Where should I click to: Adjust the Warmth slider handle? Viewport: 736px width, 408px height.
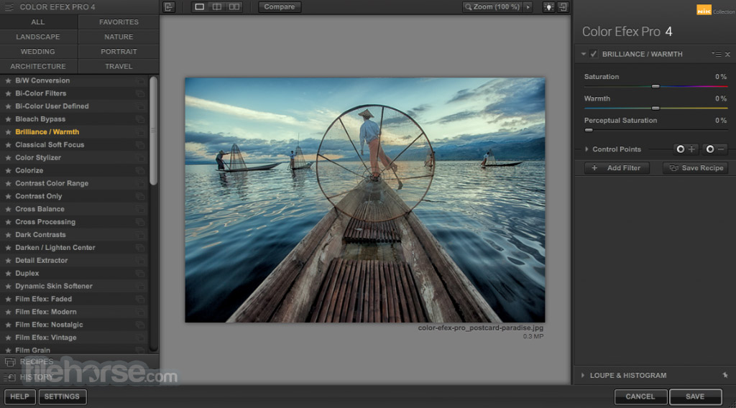point(655,108)
